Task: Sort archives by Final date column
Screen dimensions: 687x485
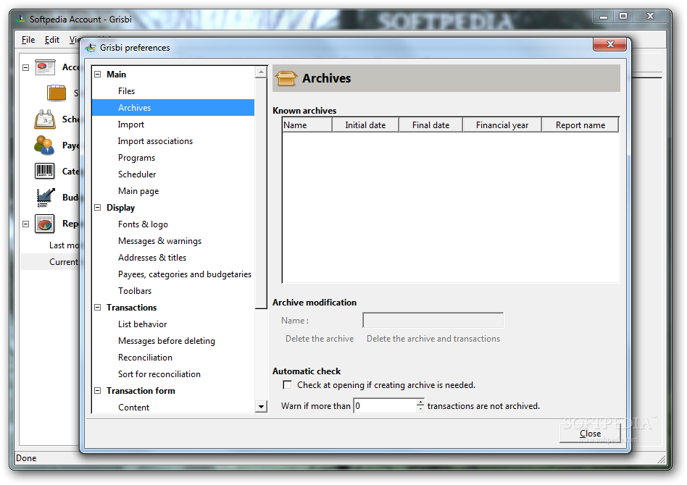Action: click(x=430, y=125)
